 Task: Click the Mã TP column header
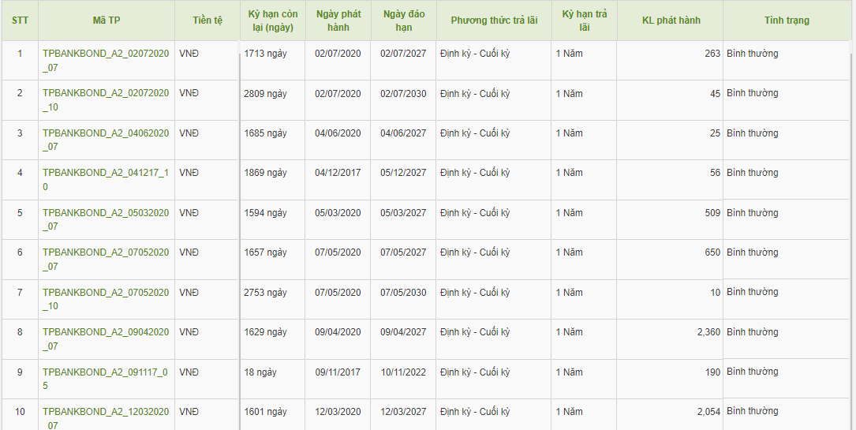(107, 21)
